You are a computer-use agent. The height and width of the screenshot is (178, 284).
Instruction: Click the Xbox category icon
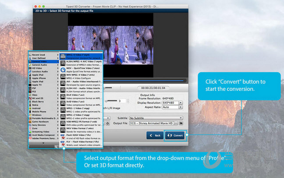30,95
